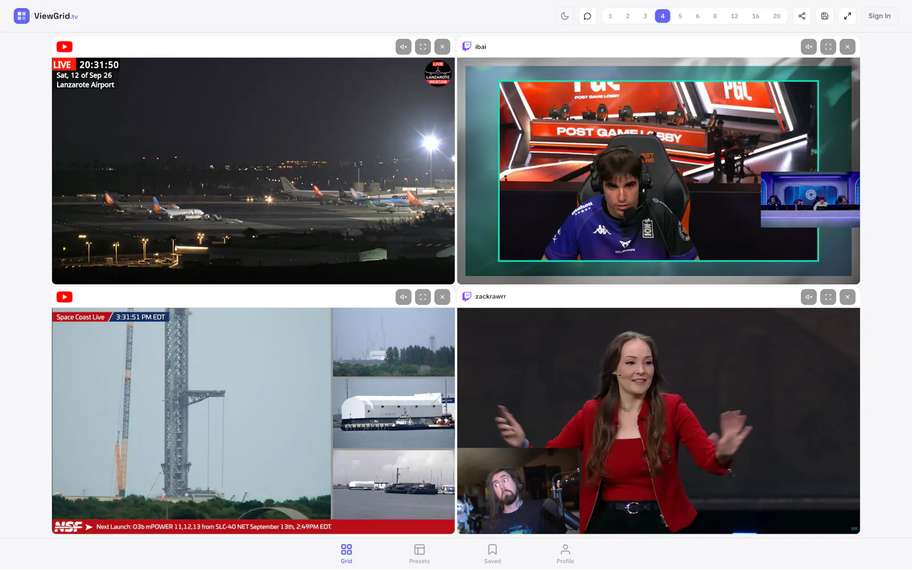Click the expand fullscreen arrows icon
The height and width of the screenshot is (570, 912).
(x=848, y=16)
